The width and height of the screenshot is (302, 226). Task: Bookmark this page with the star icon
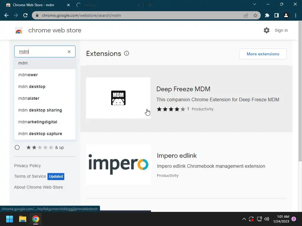(x=255, y=15)
